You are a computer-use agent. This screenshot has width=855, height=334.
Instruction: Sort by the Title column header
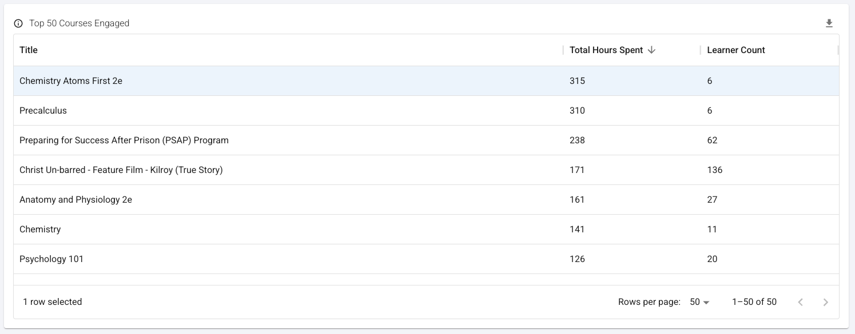click(29, 50)
